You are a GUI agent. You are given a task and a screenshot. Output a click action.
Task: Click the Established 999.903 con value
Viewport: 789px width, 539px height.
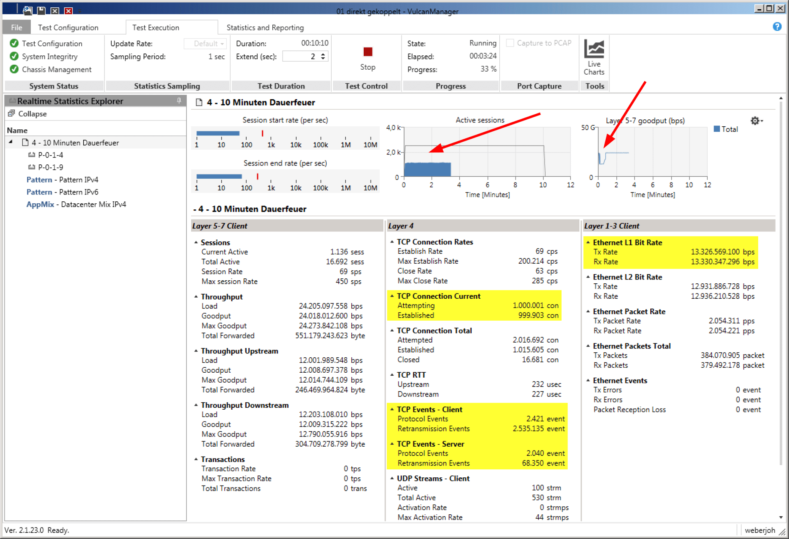coord(538,315)
